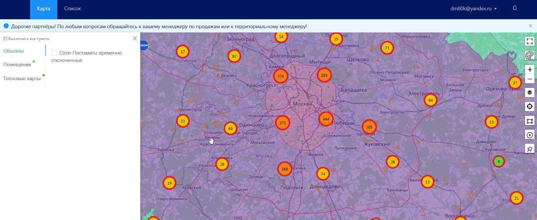Select the ruler measurement tool

530,56
